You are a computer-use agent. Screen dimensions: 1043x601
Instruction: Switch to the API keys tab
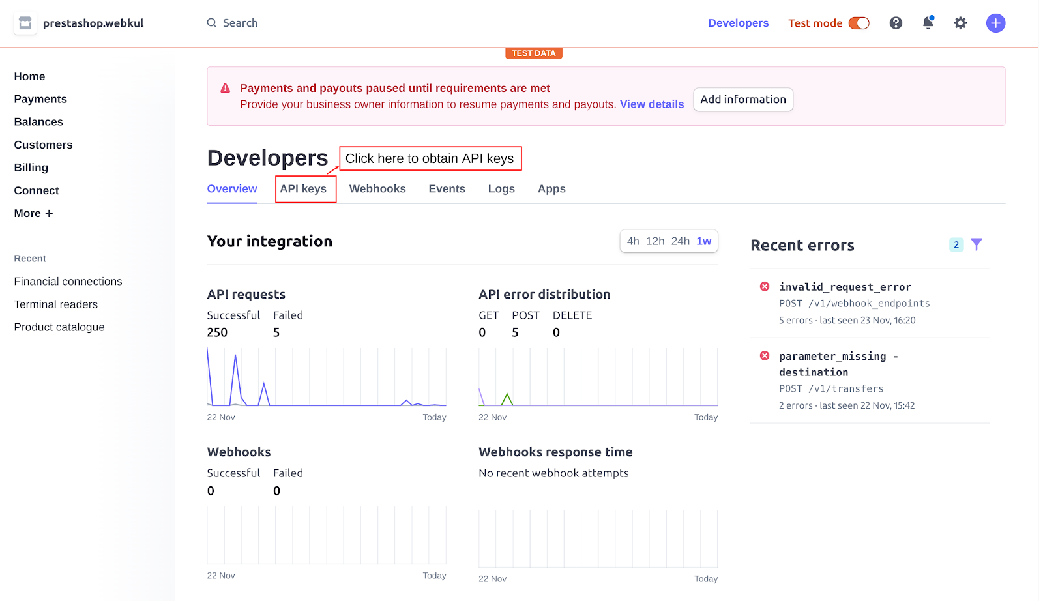[303, 188]
